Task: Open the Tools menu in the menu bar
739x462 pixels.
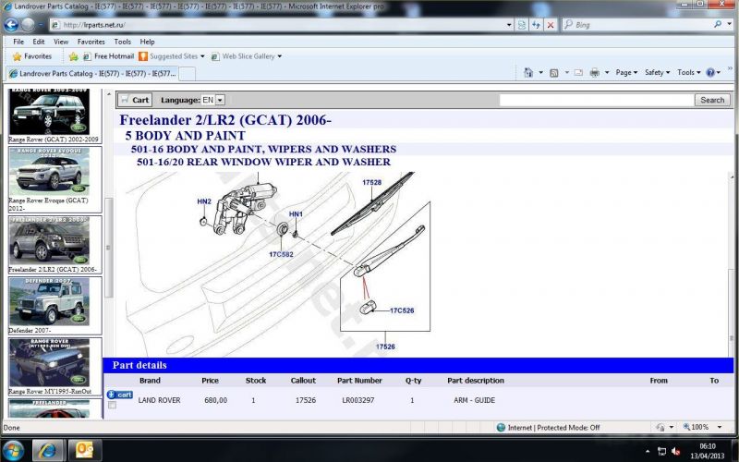Action: [x=123, y=42]
